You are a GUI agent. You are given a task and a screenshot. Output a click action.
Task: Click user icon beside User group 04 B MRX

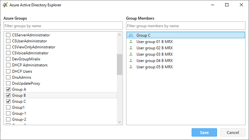(131, 61)
